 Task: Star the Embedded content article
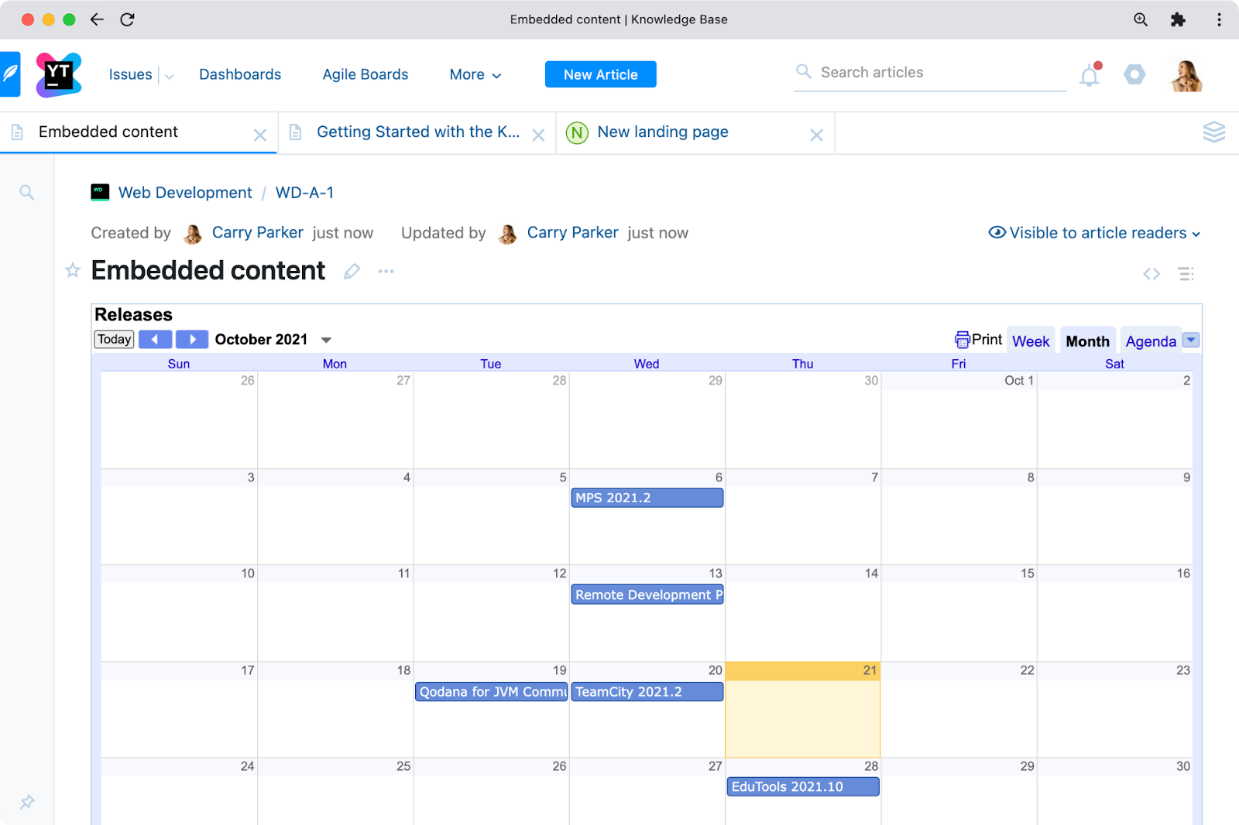(73, 270)
